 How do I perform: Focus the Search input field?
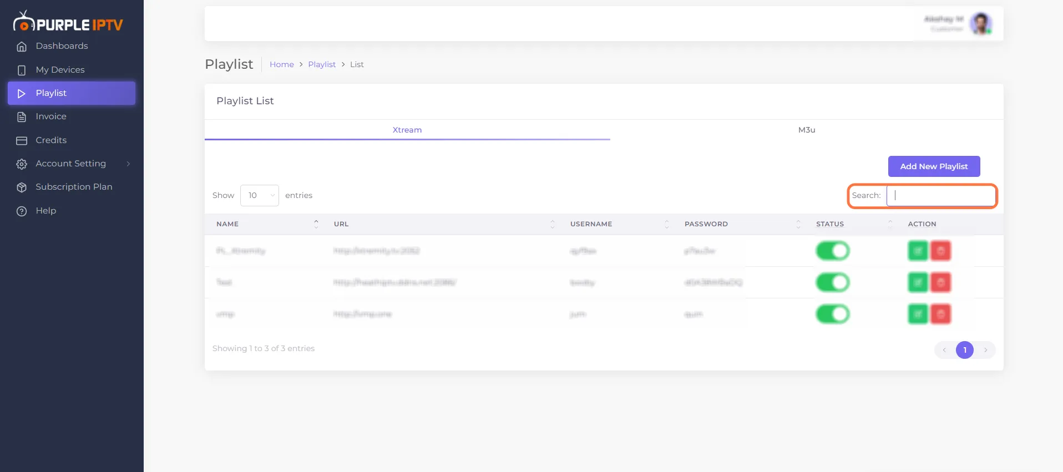tap(941, 196)
